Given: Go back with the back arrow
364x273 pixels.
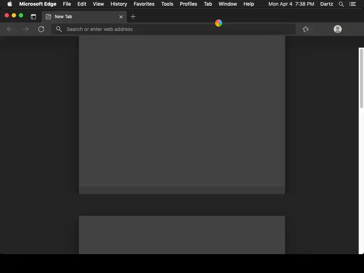Looking at the screenshot, I should (10, 29).
